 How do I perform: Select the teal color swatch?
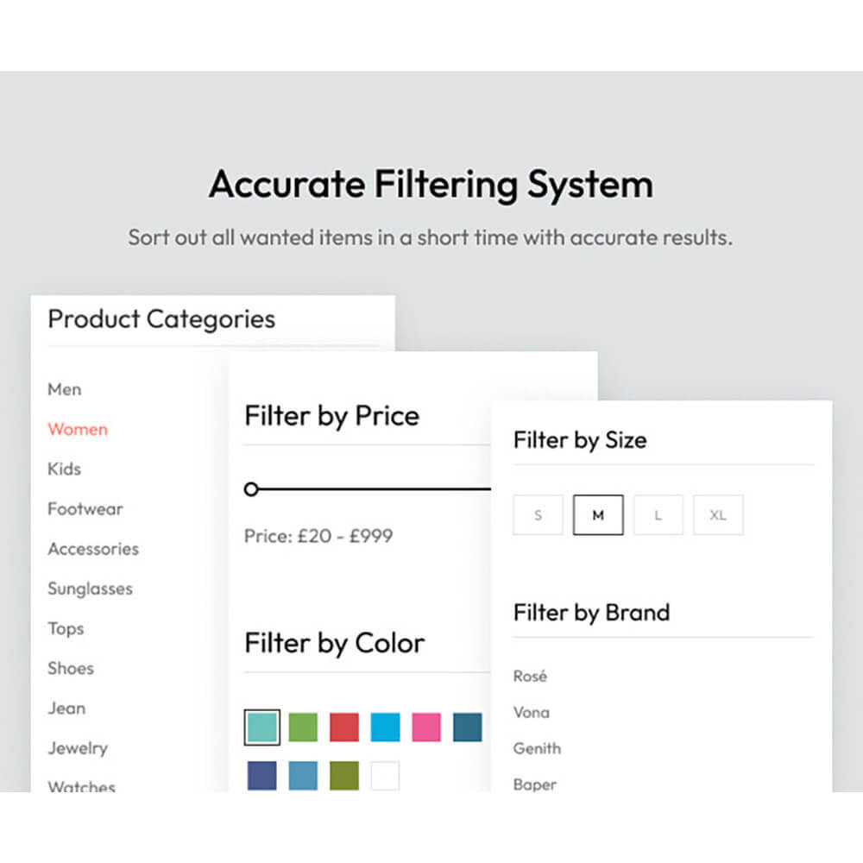262,727
